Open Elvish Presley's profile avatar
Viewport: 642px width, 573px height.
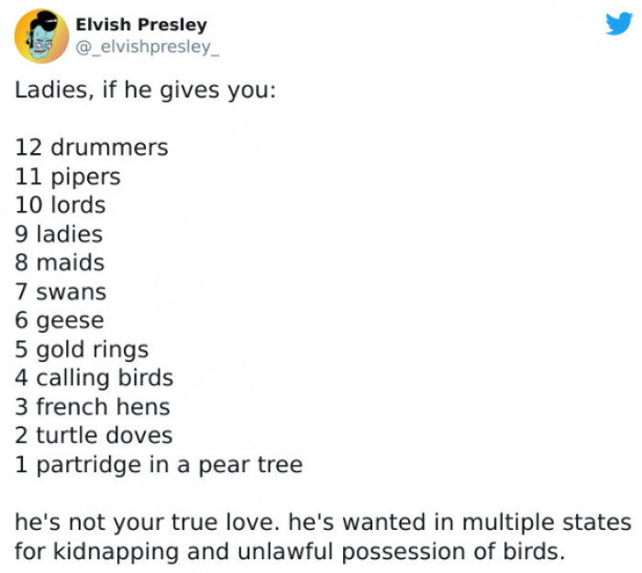click(37, 36)
